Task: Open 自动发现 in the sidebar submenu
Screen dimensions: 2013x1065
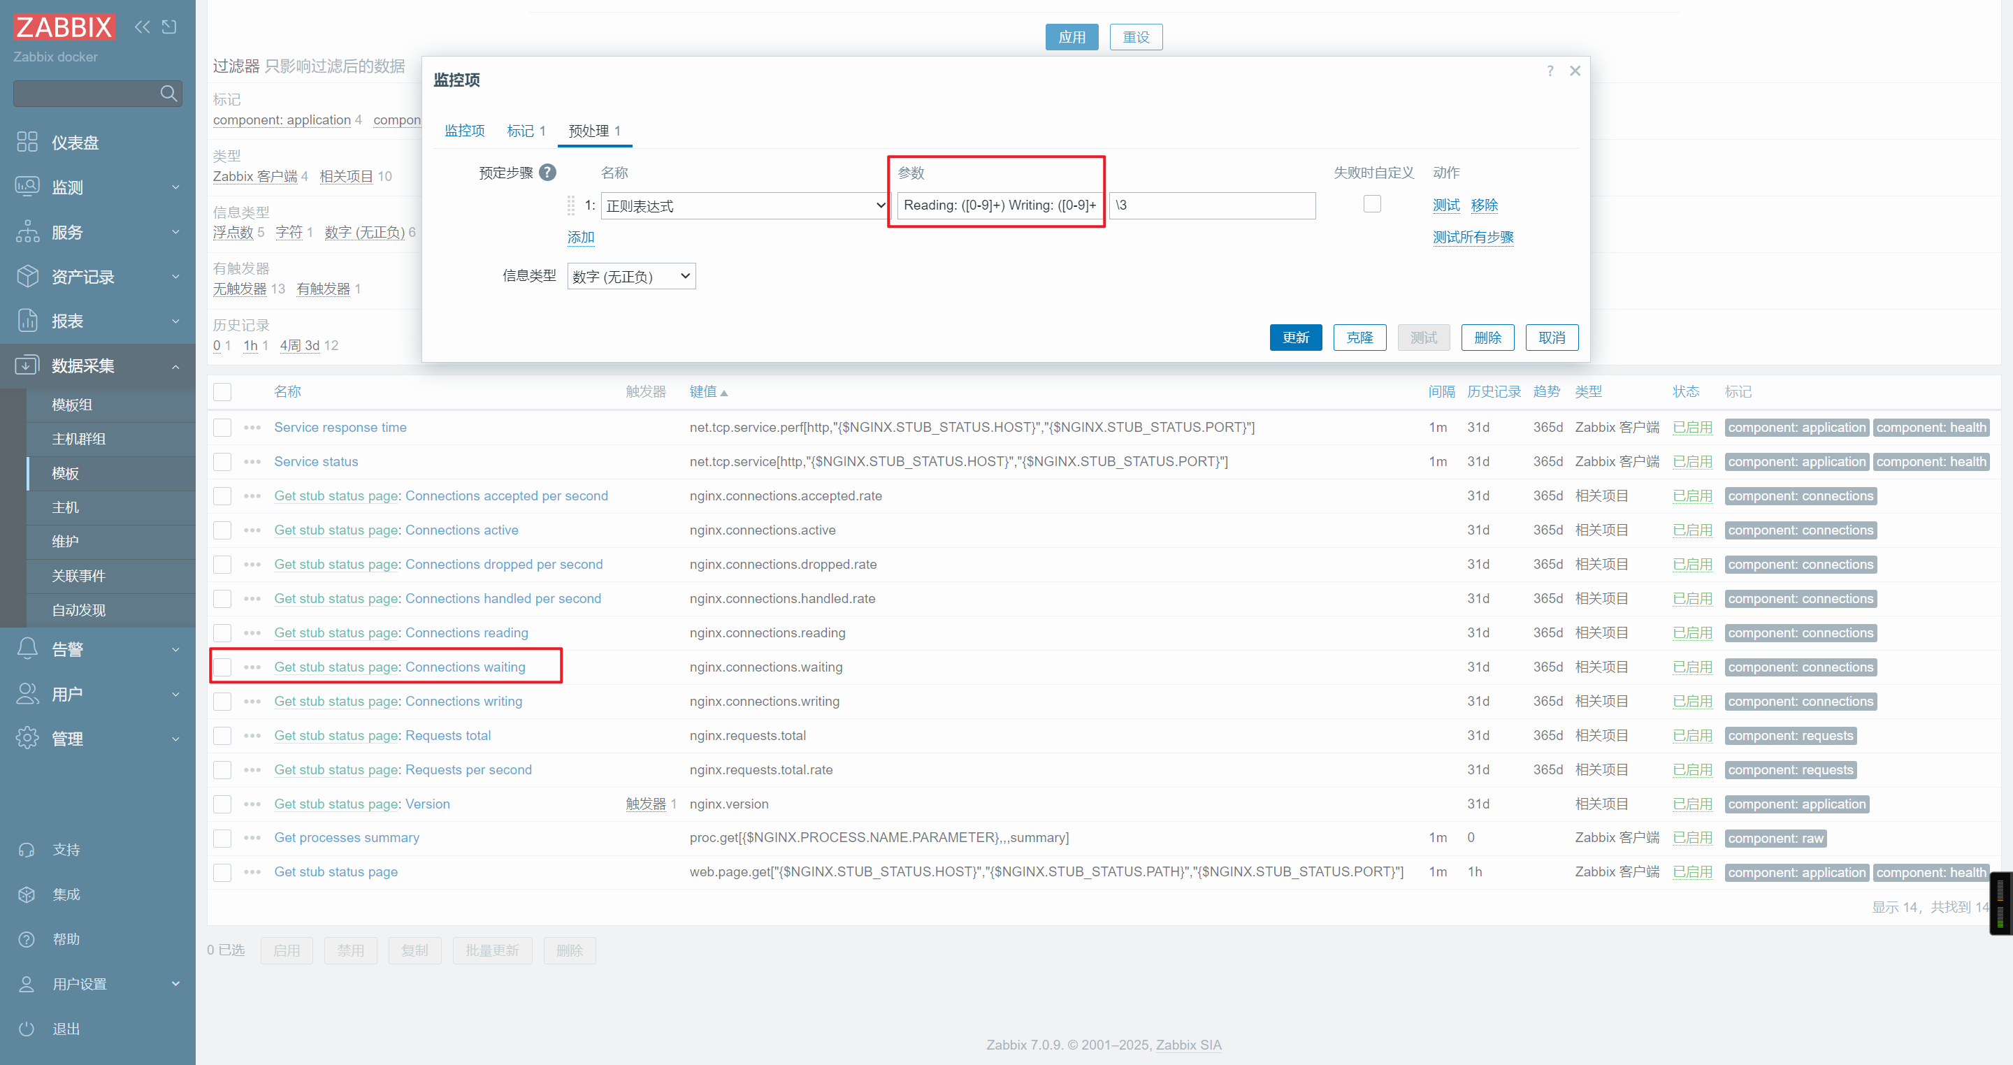Action: click(x=79, y=610)
